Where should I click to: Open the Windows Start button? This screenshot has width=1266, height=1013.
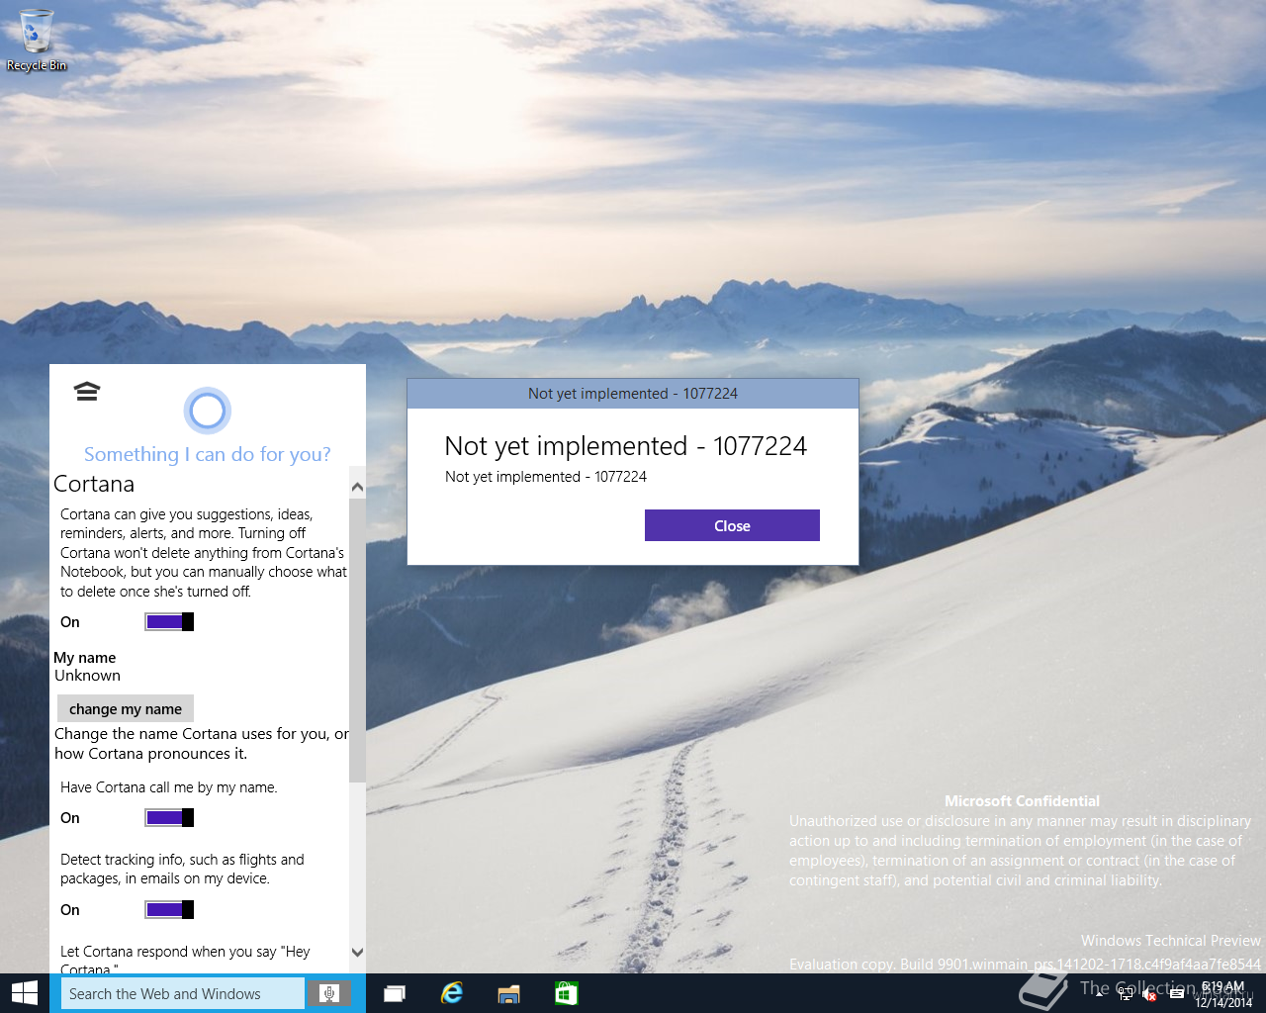point(25,993)
